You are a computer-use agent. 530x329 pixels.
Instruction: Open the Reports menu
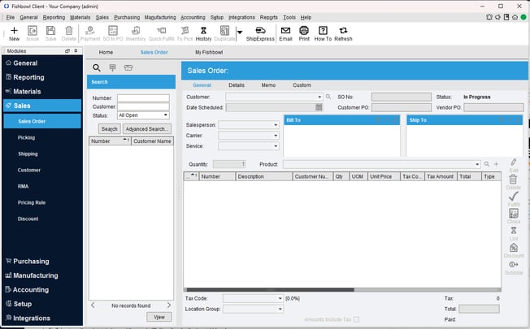[x=269, y=17]
